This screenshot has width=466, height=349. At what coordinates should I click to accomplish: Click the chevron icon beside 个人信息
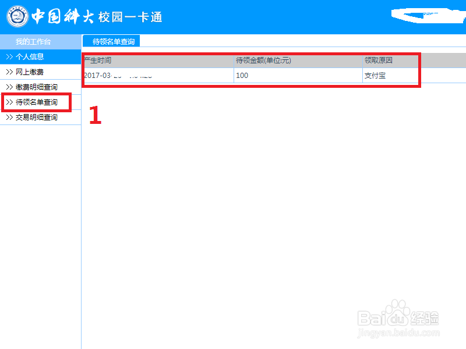coord(9,56)
